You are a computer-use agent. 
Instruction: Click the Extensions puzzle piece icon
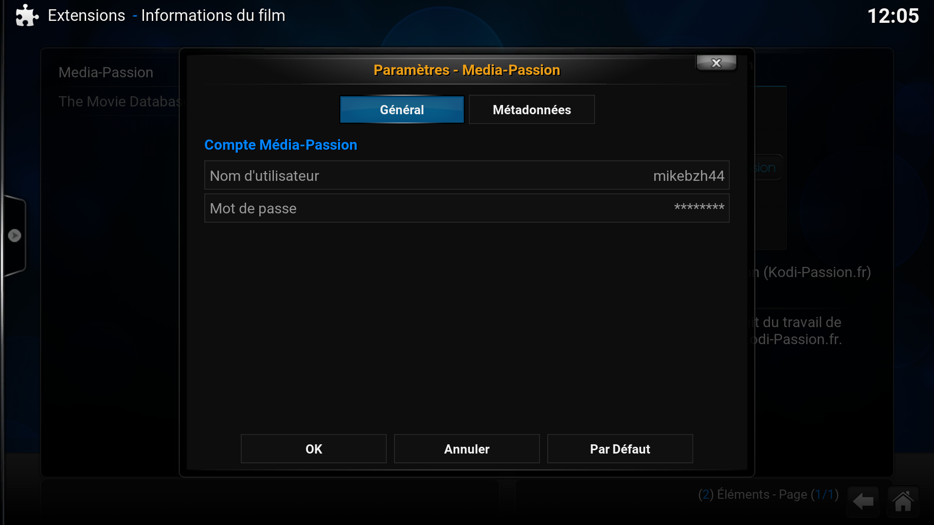pyautogui.click(x=27, y=16)
